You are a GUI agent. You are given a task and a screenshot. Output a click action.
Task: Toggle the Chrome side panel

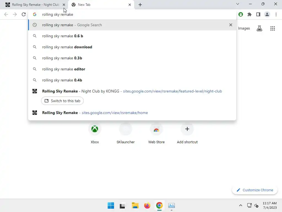pos(258,14)
